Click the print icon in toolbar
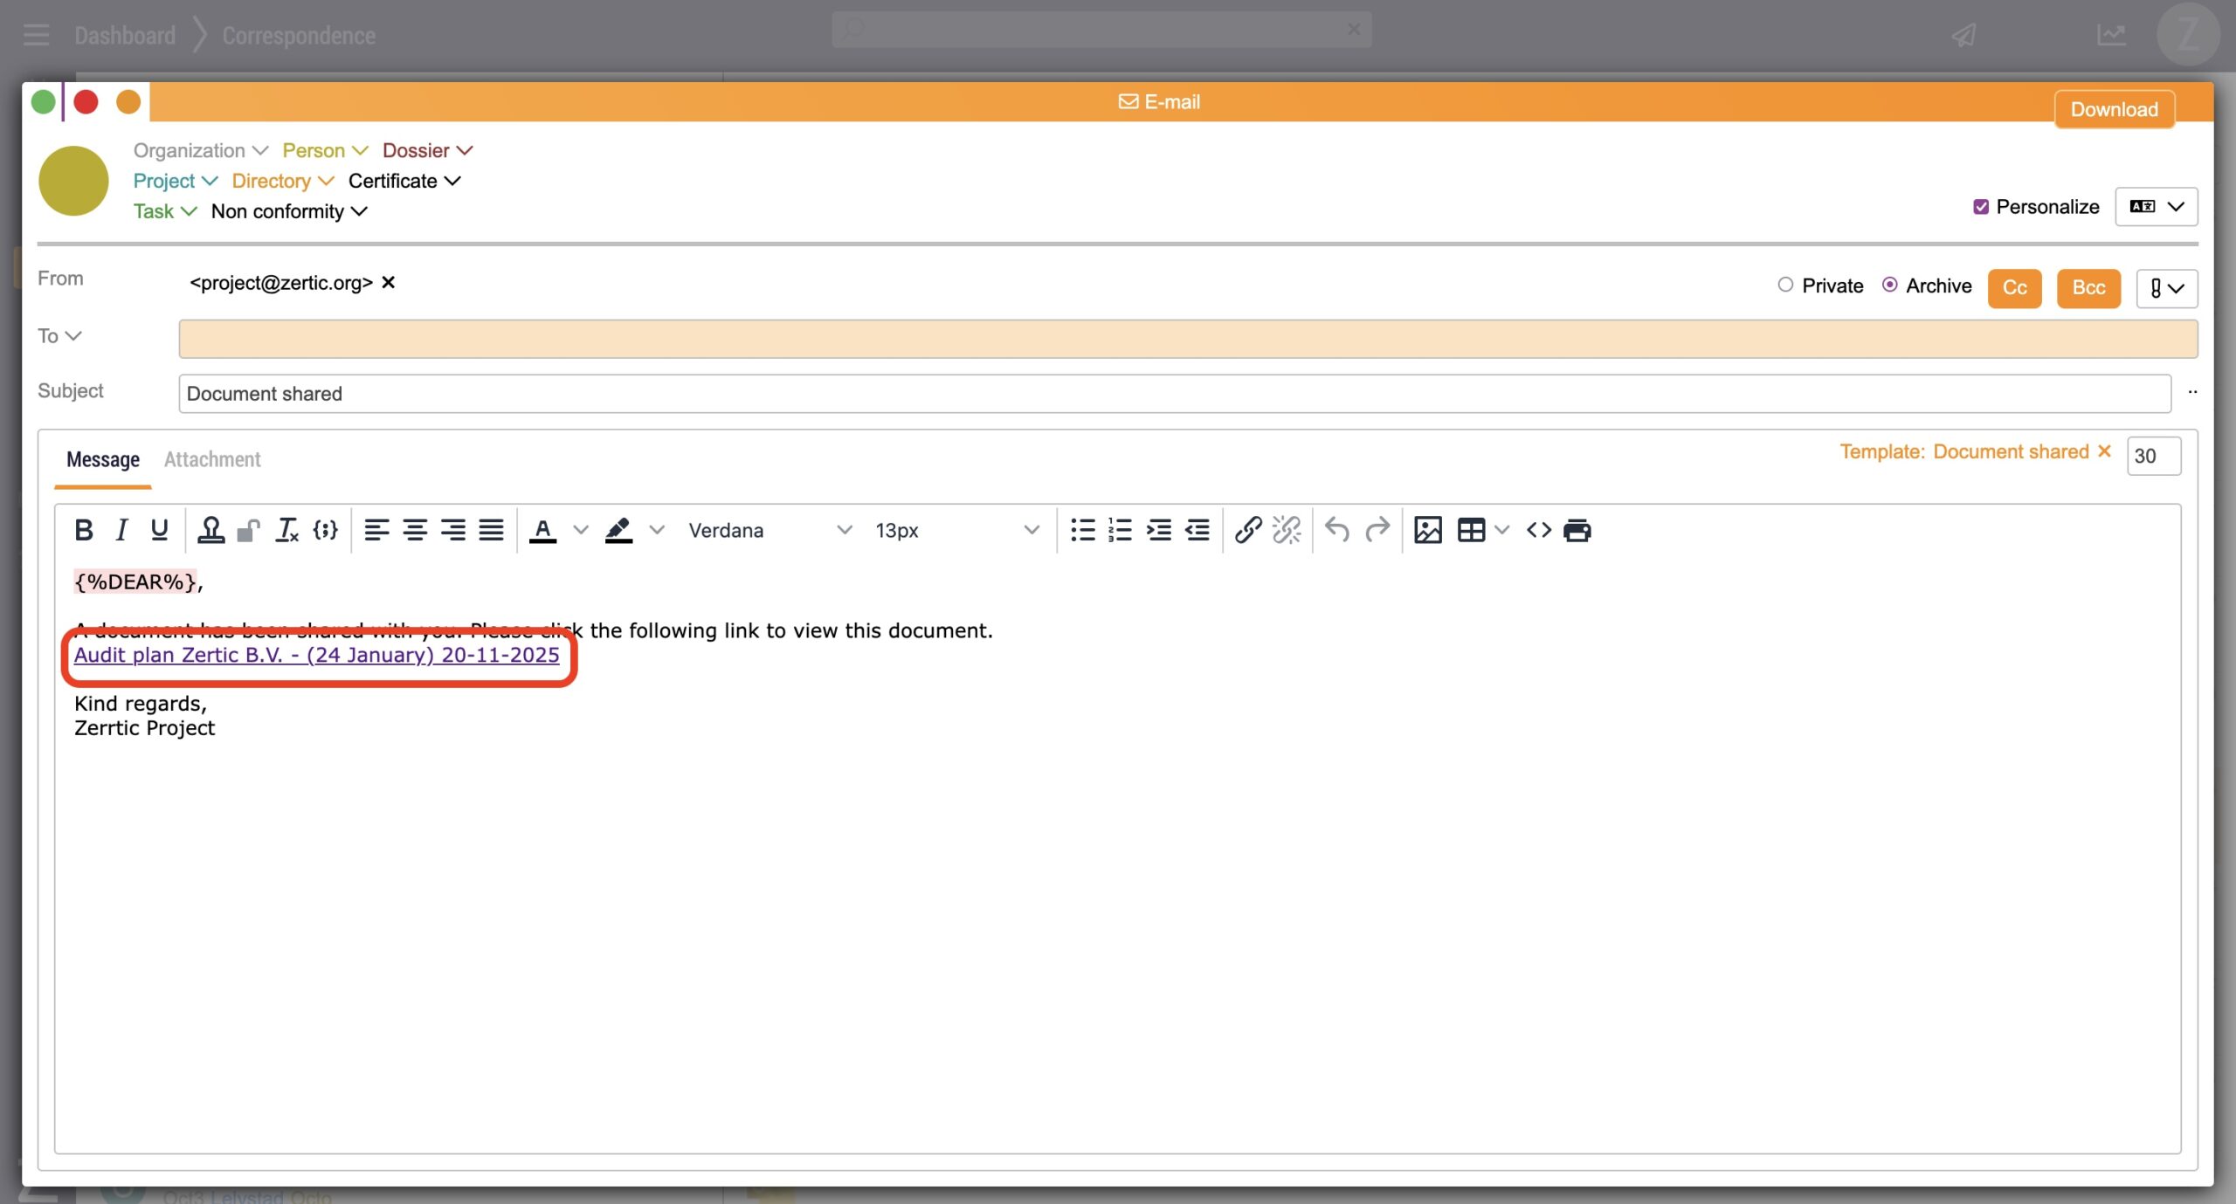The image size is (2236, 1204). coord(1577,530)
